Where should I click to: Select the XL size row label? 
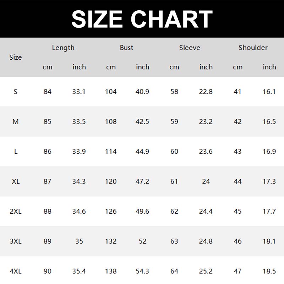coord(16,181)
